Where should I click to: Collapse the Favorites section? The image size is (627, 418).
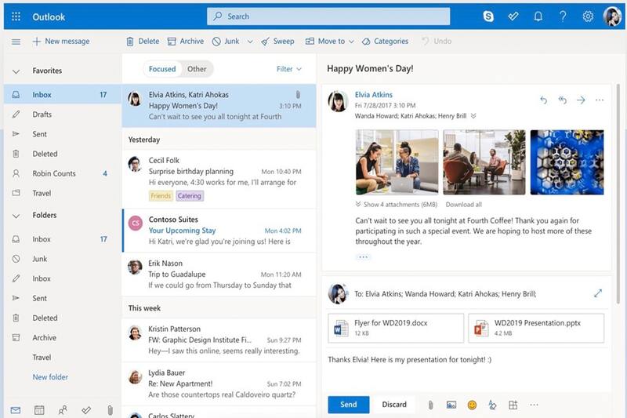[16, 71]
